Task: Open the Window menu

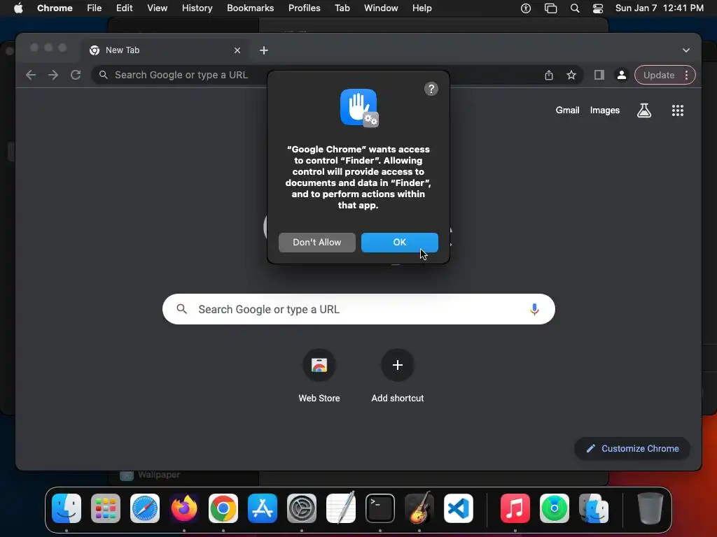Action: tap(381, 8)
